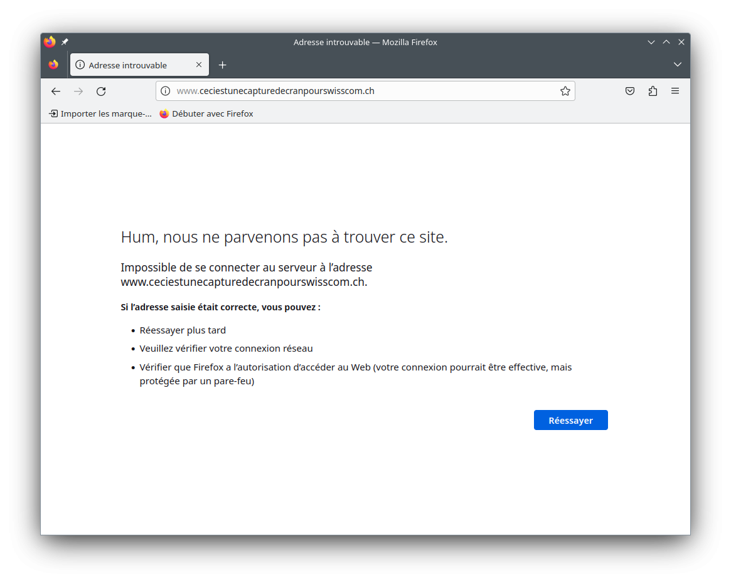The height and width of the screenshot is (583, 731).
Task: Open the Extensions puzzle icon
Action: click(x=653, y=91)
